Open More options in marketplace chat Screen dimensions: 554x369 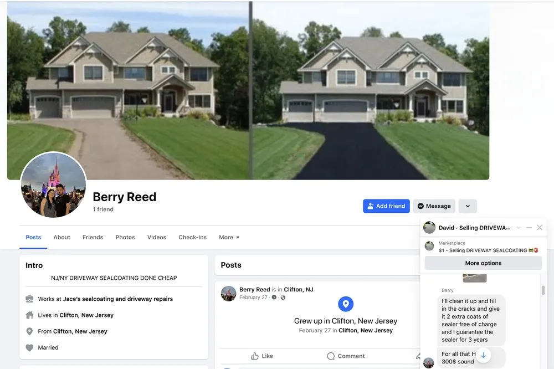point(483,263)
